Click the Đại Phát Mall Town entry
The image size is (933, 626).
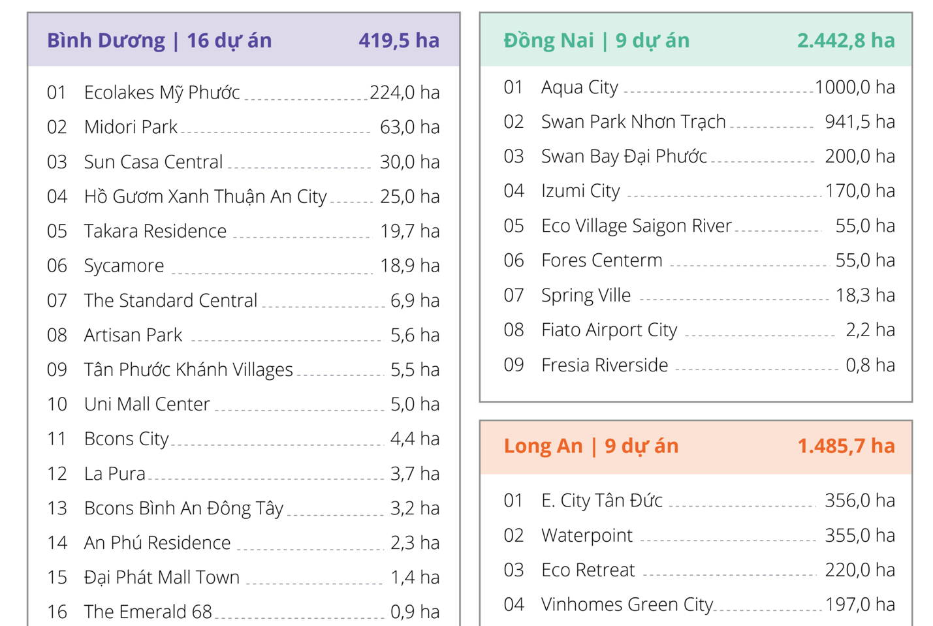click(x=162, y=577)
